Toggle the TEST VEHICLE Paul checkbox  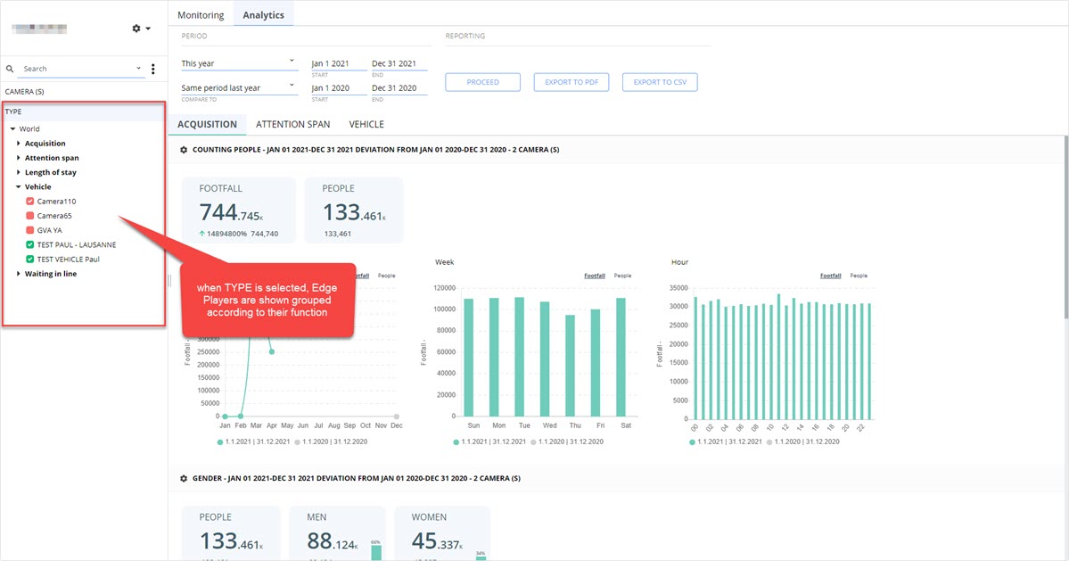click(x=30, y=259)
